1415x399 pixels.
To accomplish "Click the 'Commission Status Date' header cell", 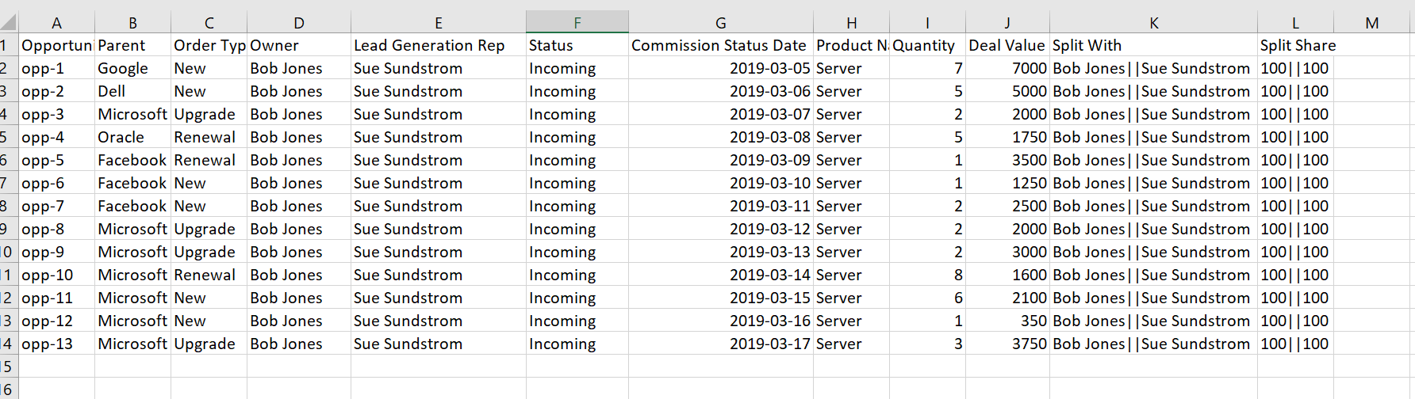I will tap(721, 45).
